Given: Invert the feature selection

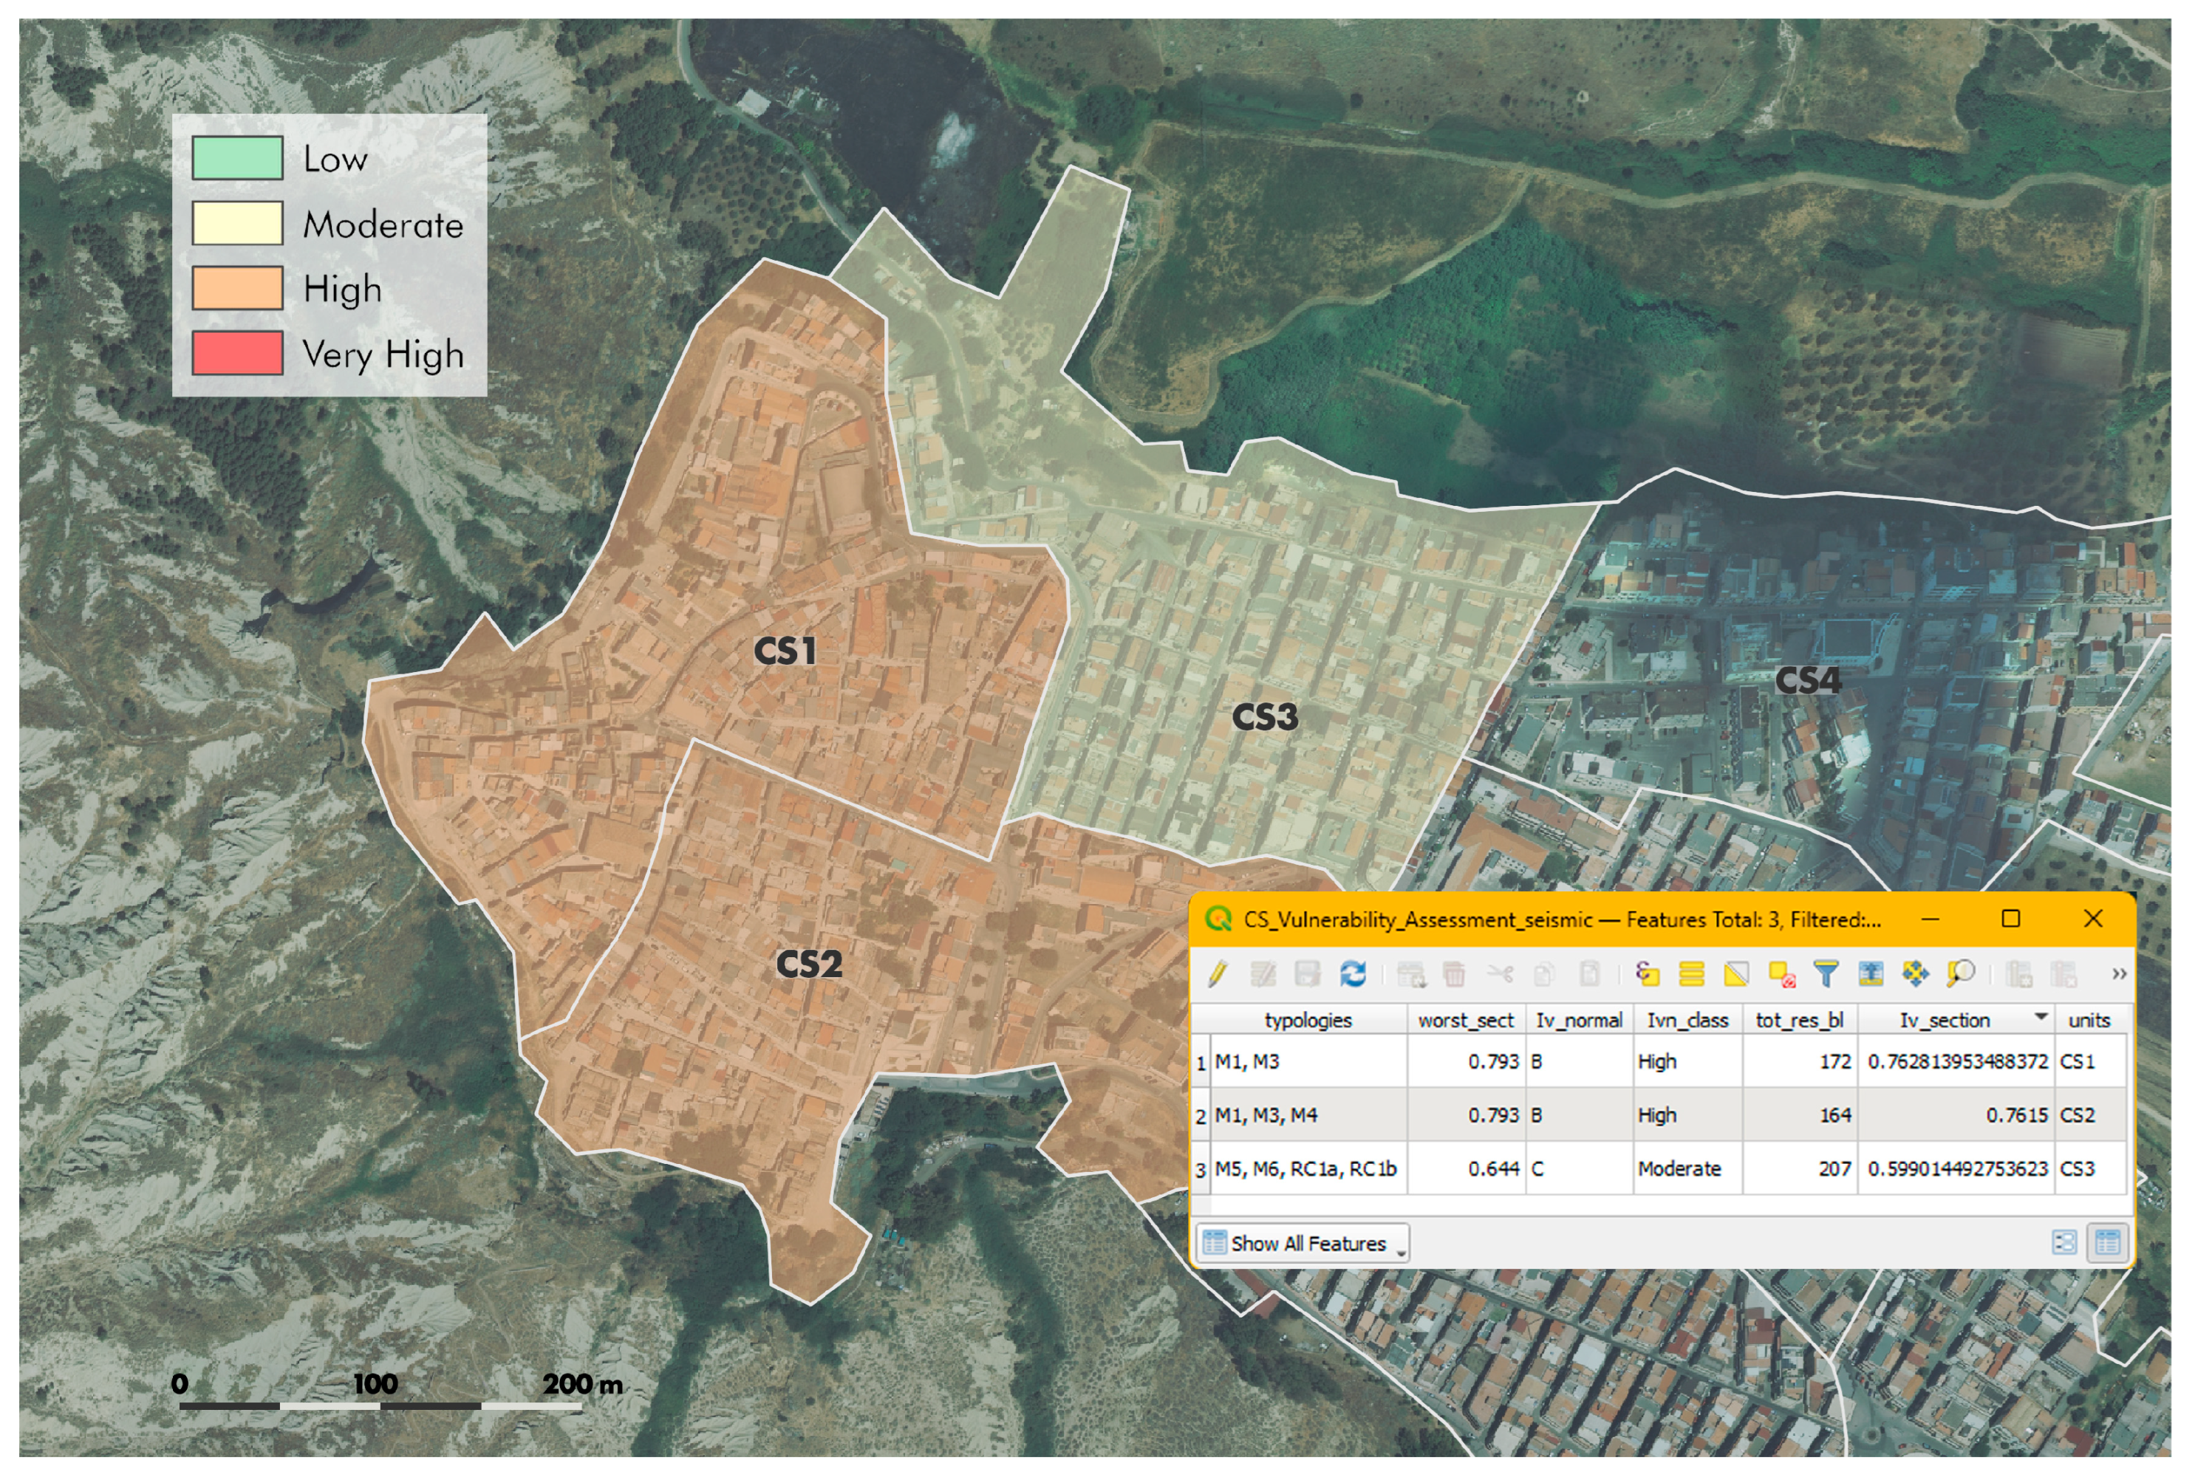Looking at the screenshot, I should coord(1736,973).
